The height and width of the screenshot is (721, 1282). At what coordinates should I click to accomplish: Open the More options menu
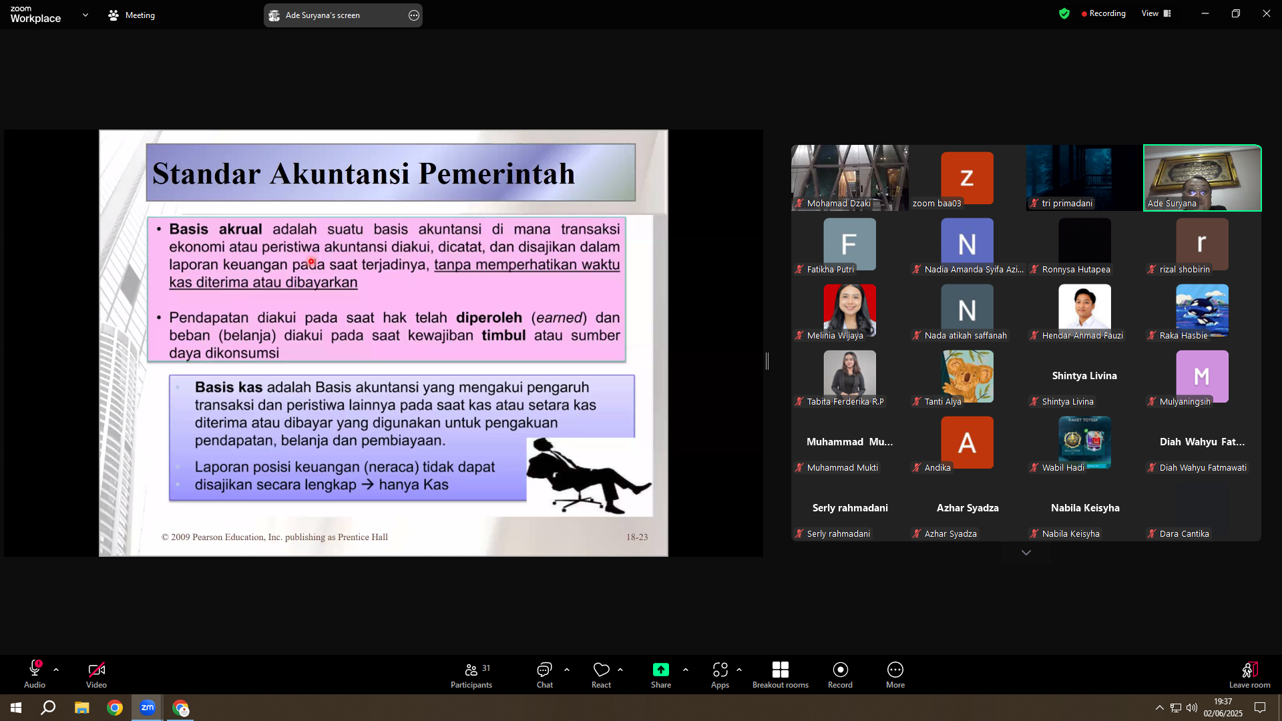pyautogui.click(x=895, y=675)
